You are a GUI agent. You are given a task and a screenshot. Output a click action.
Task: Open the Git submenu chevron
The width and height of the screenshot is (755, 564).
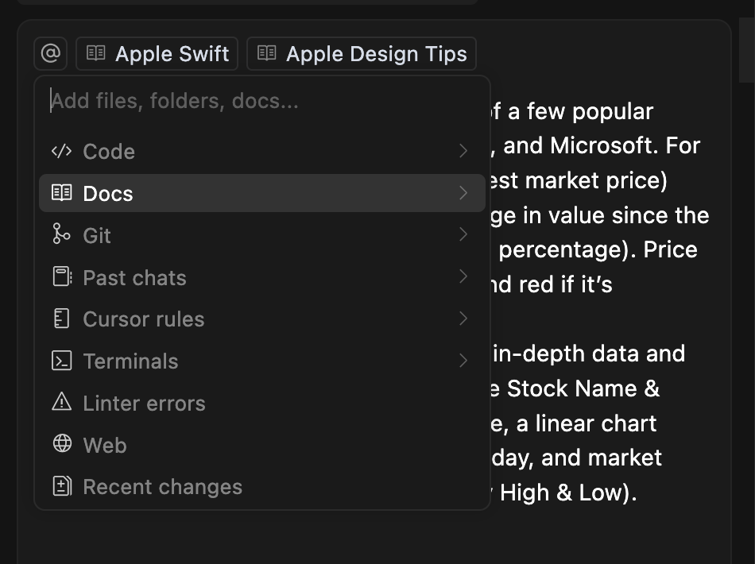pyautogui.click(x=463, y=235)
